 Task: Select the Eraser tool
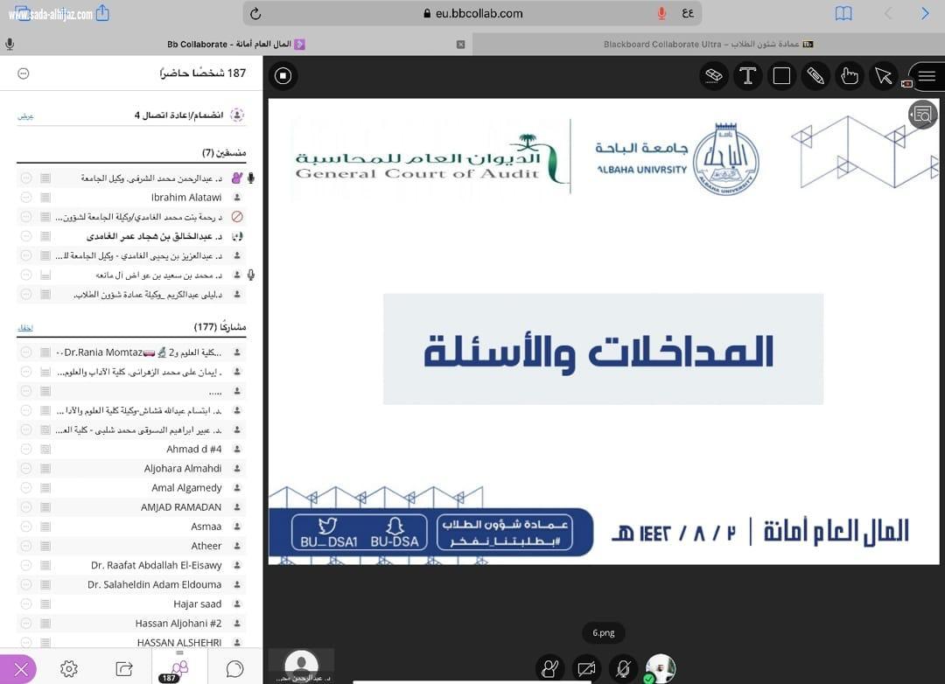(713, 76)
